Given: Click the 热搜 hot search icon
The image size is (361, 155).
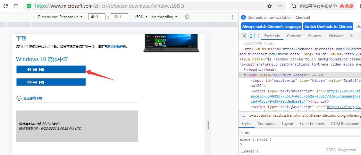Looking at the screenshot, I should 346,6.
